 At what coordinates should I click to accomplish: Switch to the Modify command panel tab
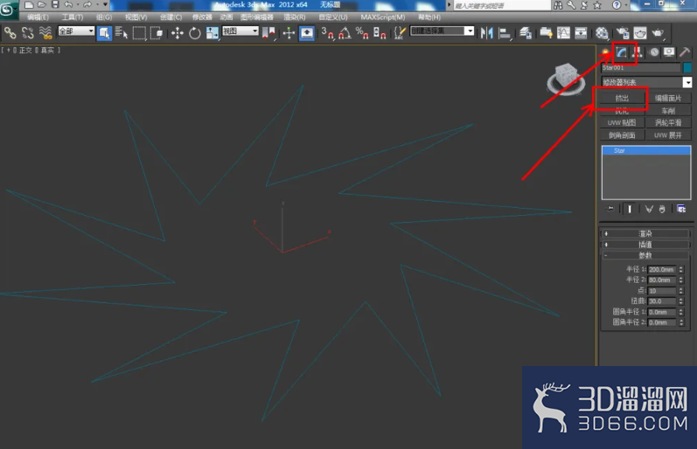click(x=622, y=52)
